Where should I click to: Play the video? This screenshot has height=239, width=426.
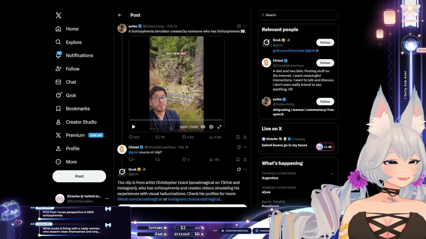133,127
